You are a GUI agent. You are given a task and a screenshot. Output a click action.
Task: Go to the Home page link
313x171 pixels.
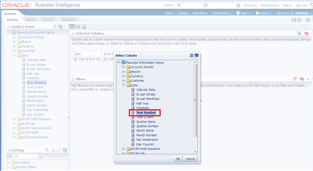pyautogui.click(x=169, y=13)
